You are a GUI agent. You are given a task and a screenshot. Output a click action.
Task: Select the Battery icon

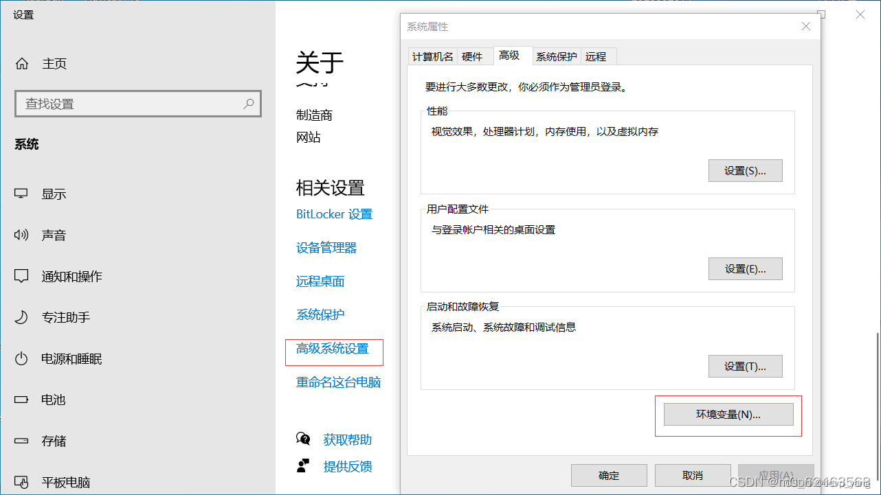(21, 400)
